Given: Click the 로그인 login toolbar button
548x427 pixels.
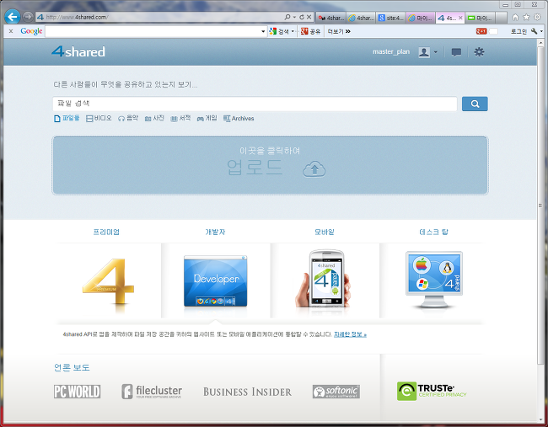Looking at the screenshot, I should pyautogui.click(x=518, y=31).
